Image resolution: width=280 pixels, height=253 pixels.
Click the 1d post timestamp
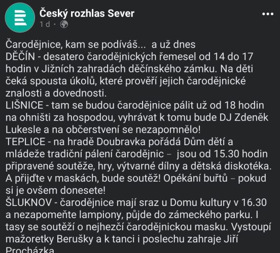pos(45,24)
